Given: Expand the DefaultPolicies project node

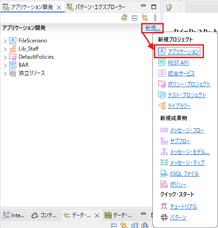Looking at the screenshot, I should pos(5,57).
